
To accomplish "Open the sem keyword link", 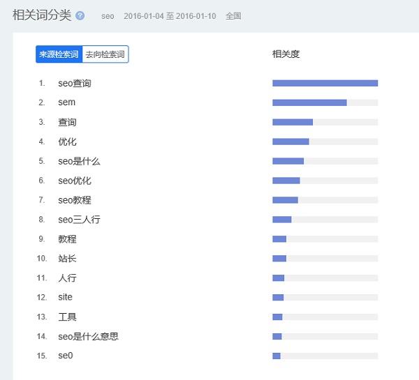I will pyautogui.click(x=67, y=102).
